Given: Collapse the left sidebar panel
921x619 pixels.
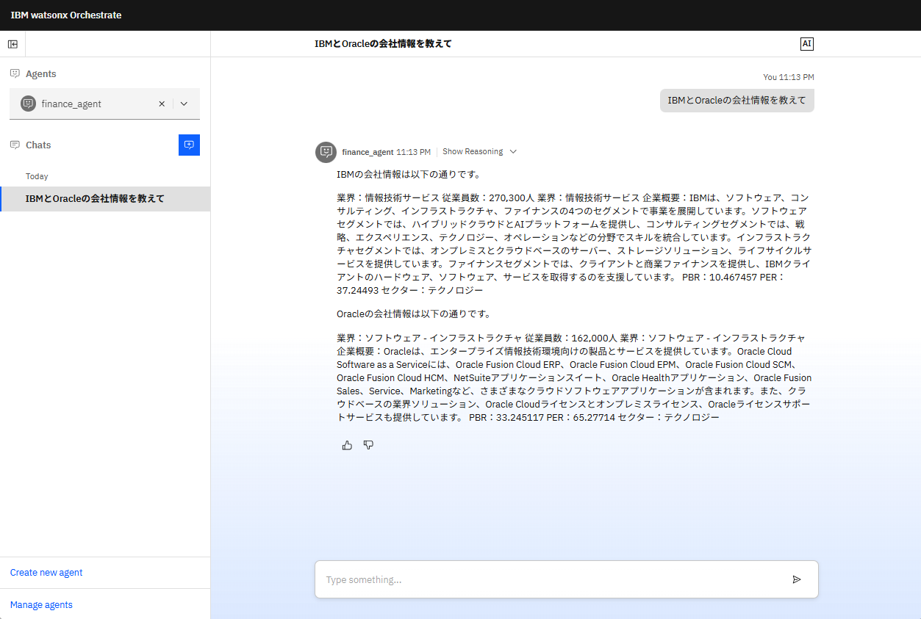Looking at the screenshot, I should tap(12, 44).
